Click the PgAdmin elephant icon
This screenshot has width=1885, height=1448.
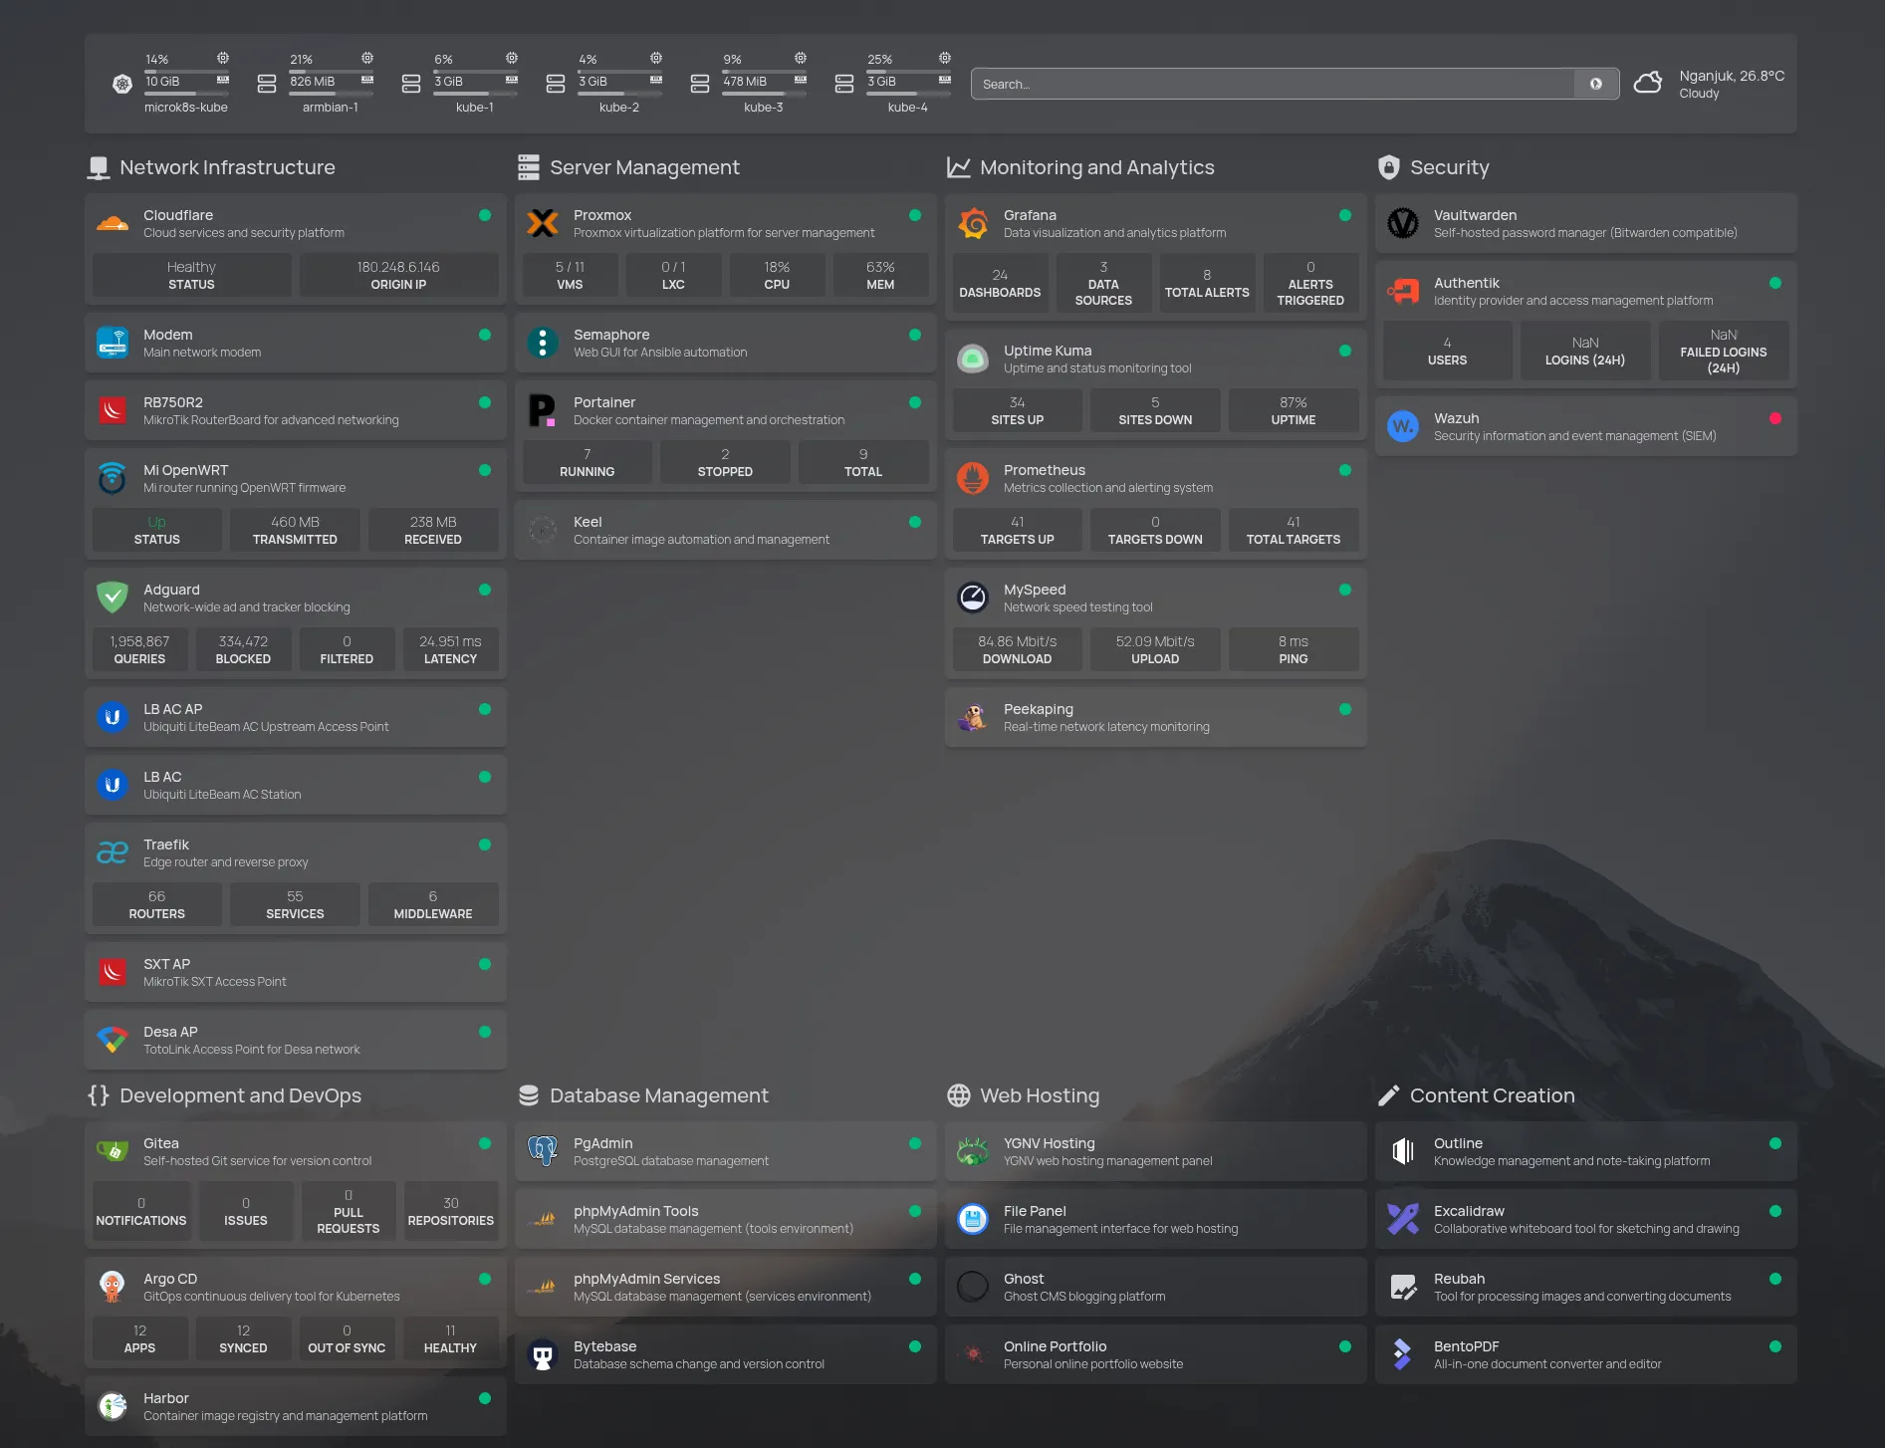click(543, 1151)
